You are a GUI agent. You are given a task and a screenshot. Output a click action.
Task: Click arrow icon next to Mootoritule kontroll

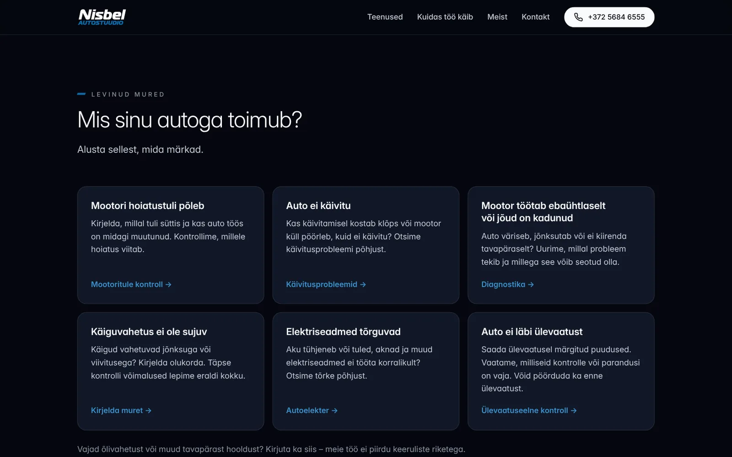click(x=168, y=285)
